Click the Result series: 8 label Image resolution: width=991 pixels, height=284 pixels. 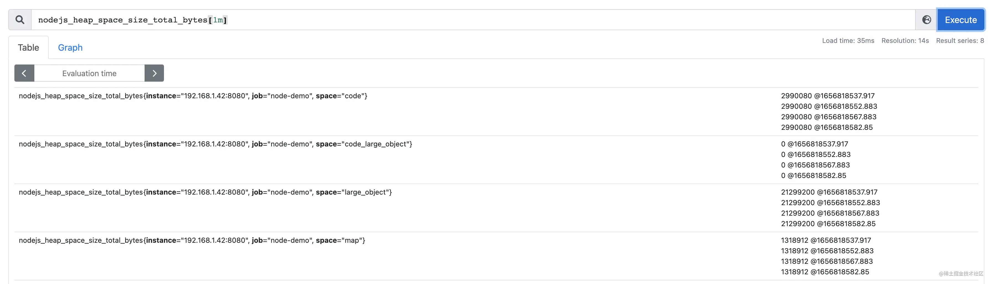click(x=960, y=40)
